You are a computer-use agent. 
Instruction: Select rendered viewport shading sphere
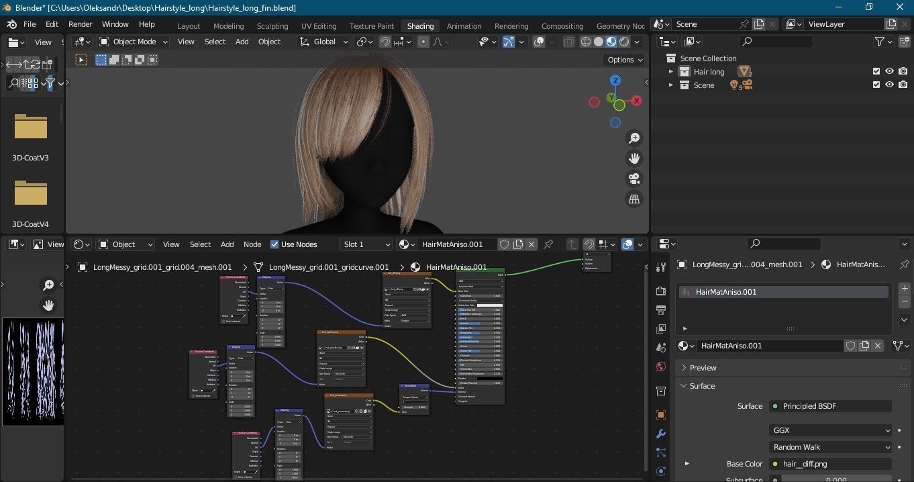pyautogui.click(x=624, y=42)
